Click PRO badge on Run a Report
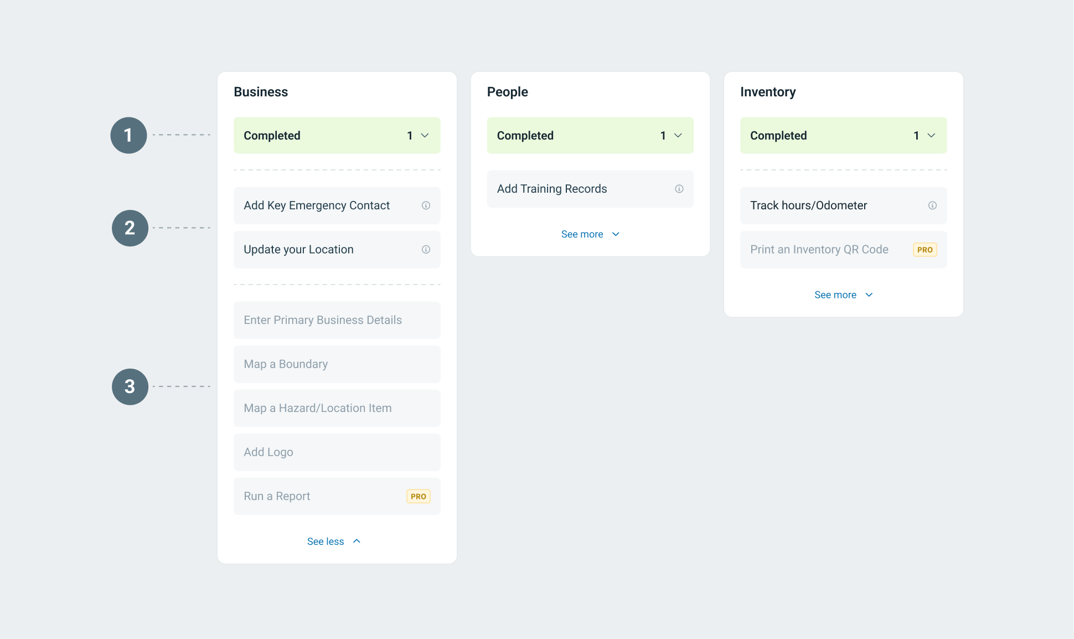The width and height of the screenshot is (1074, 639). coord(419,497)
